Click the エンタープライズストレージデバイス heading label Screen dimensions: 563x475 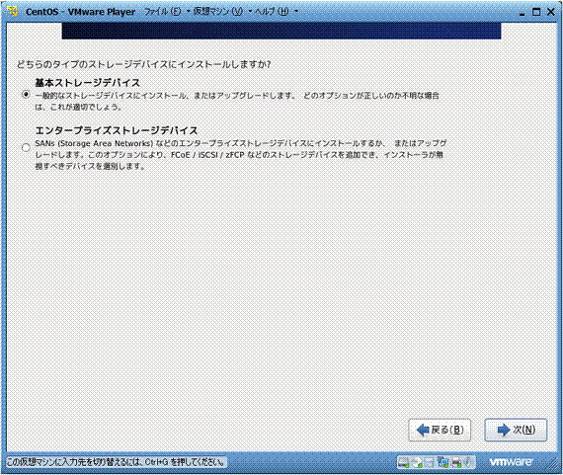[x=117, y=130]
